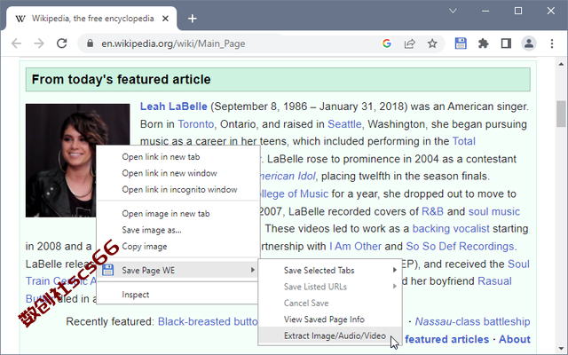Viewport: 568px width, 355px height.
Task: Open the college of Music link
Action: (x=294, y=193)
